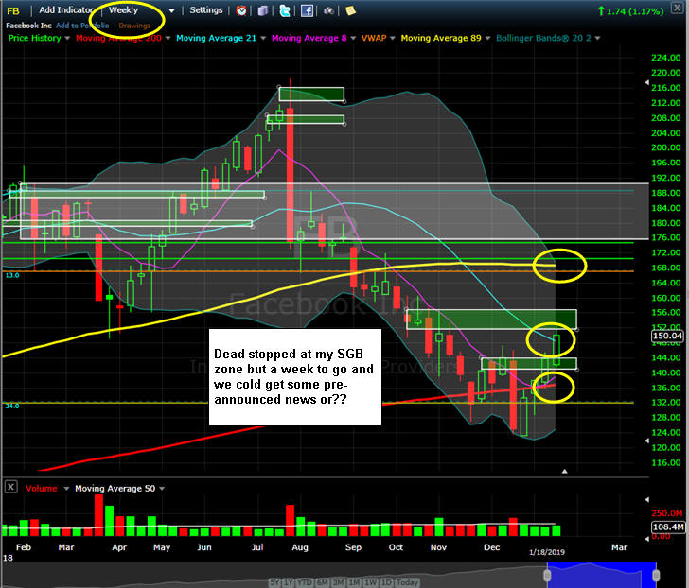Click the Moving Average 21 legend label
This screenshot has height=588, width=689.
coord(216,38)
